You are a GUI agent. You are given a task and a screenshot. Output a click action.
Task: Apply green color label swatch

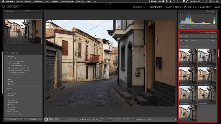coord(85,120)
